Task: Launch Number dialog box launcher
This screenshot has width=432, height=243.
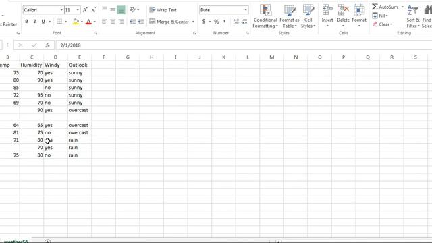Action: click(247, 33)
